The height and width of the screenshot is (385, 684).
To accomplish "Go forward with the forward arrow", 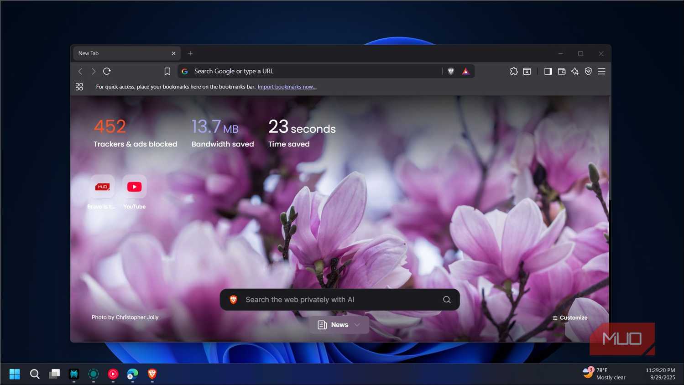I will click(x=94, y=71).
